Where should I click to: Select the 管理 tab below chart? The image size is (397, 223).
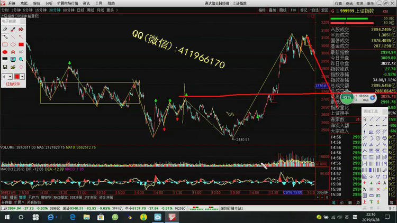pos(22,198)
